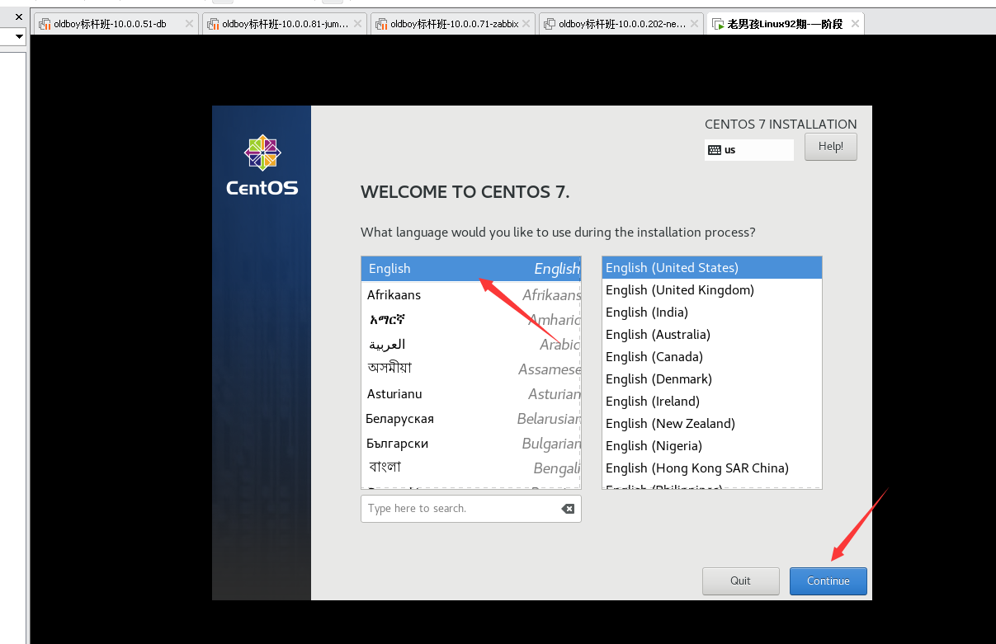Viewport: 996px width, 644px height.
Task: Switch to oldboy标杆班-10.0.0.81-jum tab
Action: 285,24
